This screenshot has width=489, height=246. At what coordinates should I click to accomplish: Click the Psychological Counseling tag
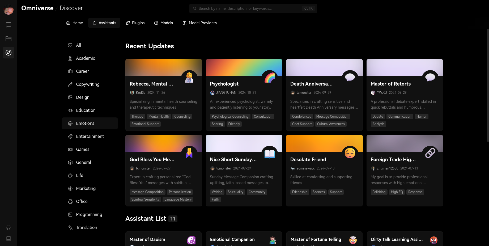pos(230,117)
